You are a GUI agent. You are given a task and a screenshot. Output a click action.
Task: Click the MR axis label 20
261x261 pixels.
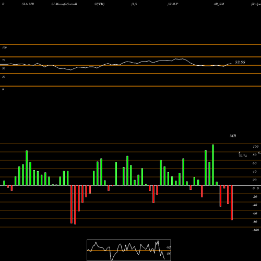coord(255,180)
